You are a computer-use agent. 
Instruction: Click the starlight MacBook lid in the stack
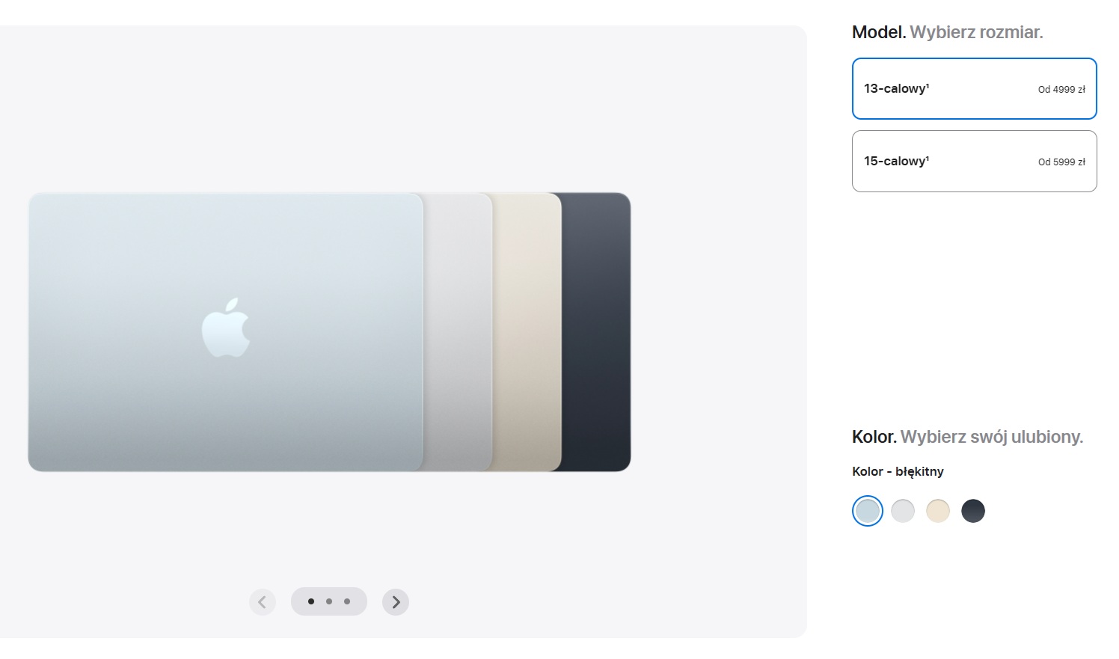(527, 332)
